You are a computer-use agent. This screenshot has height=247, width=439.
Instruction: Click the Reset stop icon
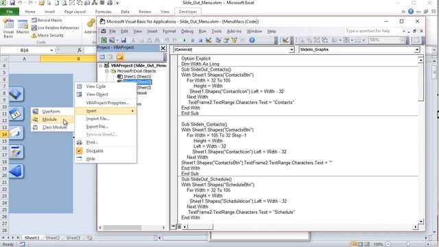click(200, 40)
